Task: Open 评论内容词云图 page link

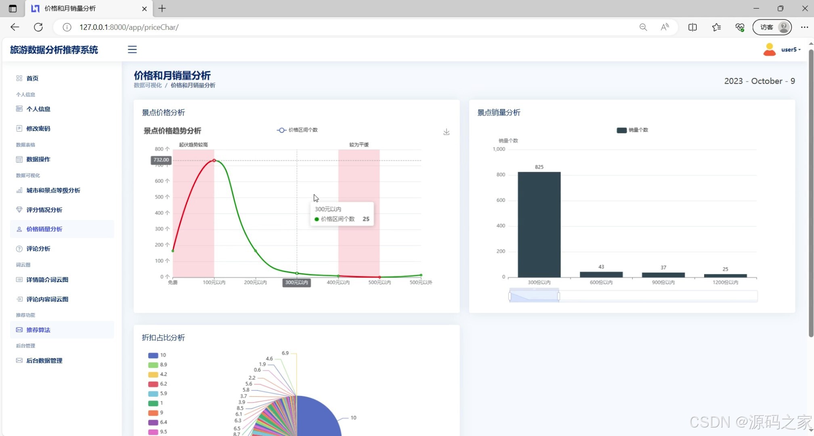Action: [47, 299]
